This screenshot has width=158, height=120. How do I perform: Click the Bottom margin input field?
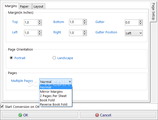[76, 22]
